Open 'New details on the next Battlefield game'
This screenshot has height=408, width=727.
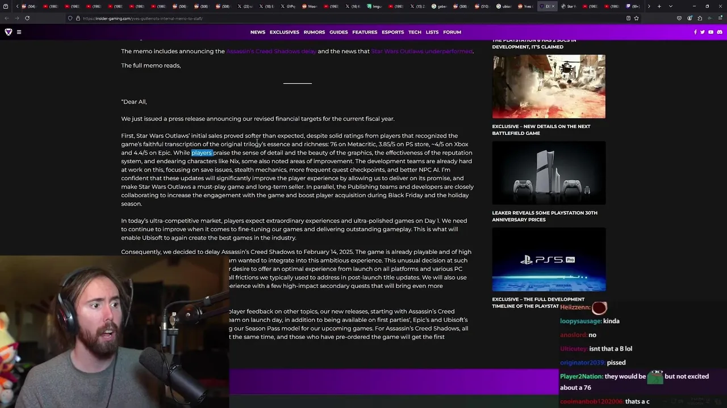pos(541,130)
